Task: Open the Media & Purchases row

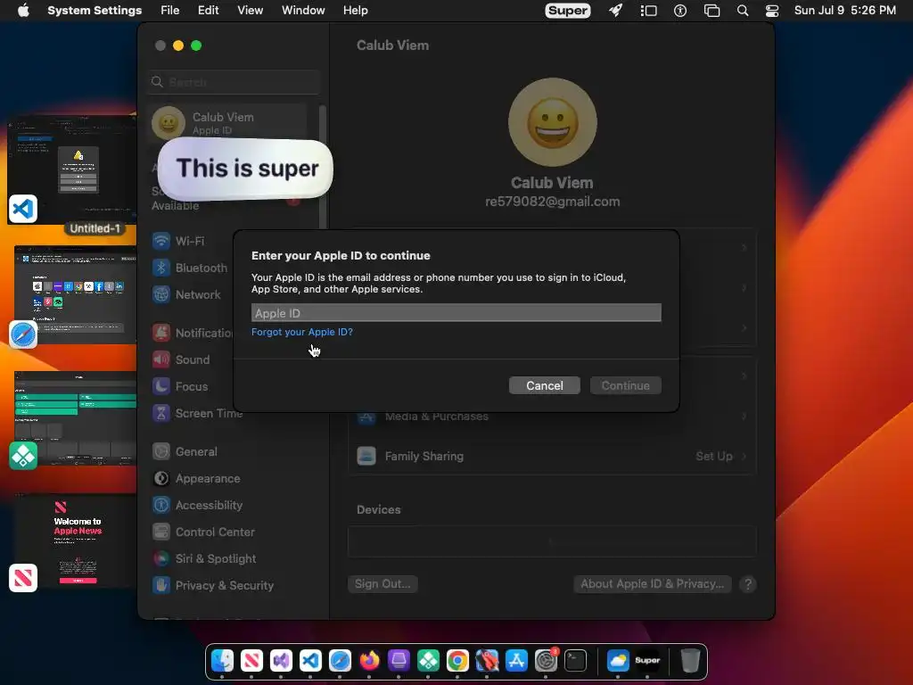Action: (552, 416)
